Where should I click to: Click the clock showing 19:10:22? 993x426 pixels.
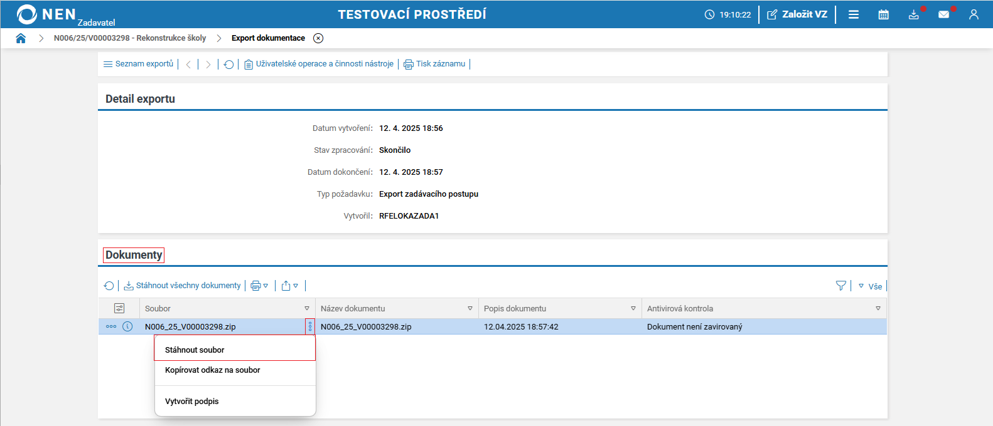click(x=727, y=14)
